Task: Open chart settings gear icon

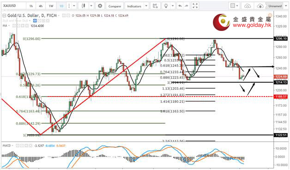Action: [100, 6]
